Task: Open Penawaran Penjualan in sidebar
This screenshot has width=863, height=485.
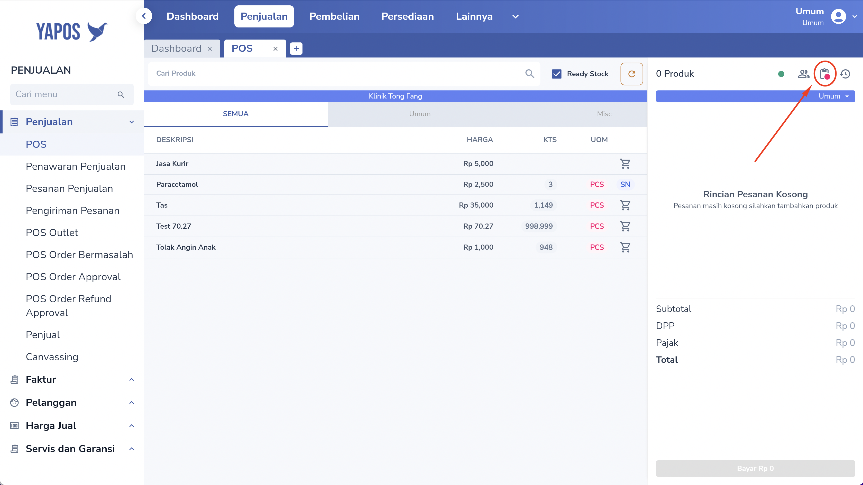Action: click(76, 166)
